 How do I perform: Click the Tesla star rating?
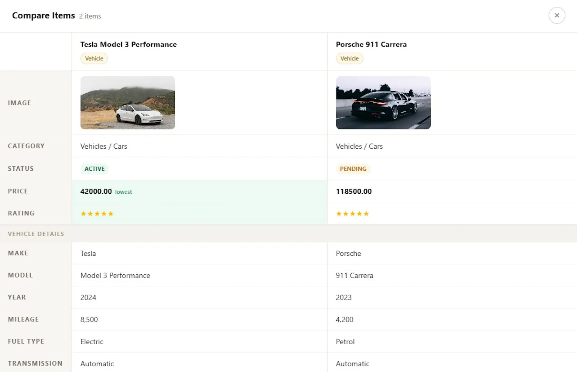97,214
